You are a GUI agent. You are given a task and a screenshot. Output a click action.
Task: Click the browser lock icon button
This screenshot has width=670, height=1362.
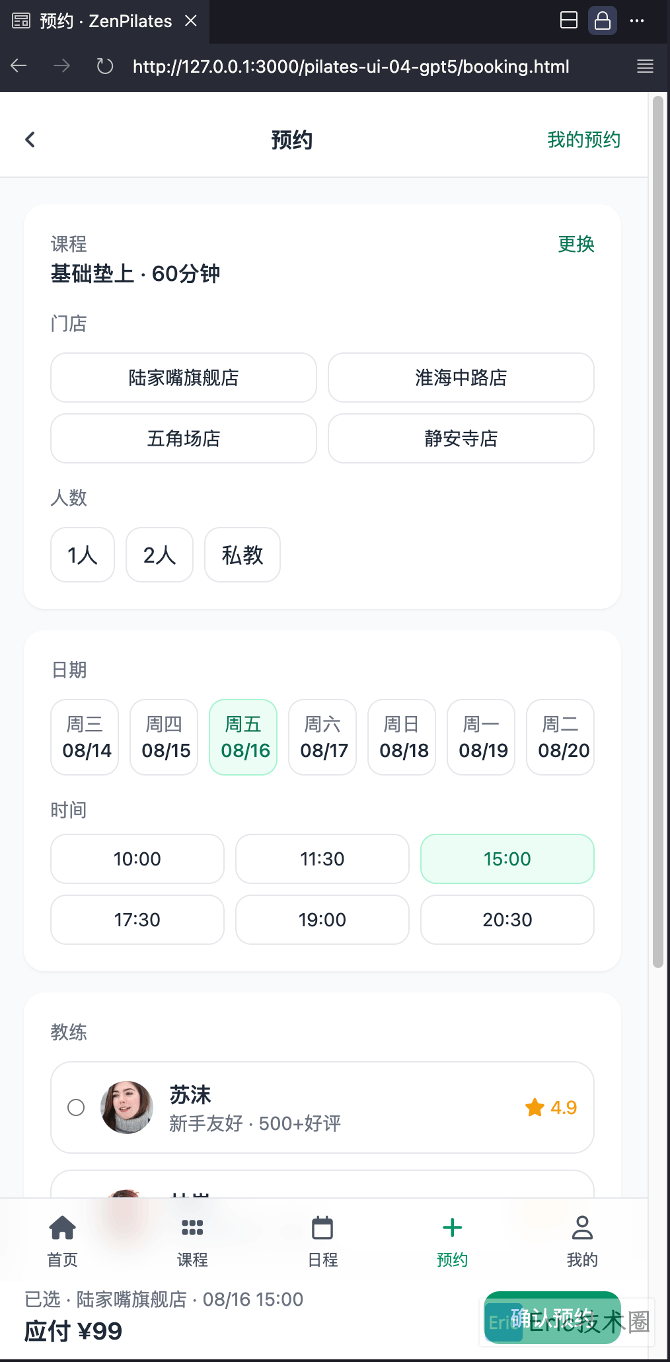602,20
